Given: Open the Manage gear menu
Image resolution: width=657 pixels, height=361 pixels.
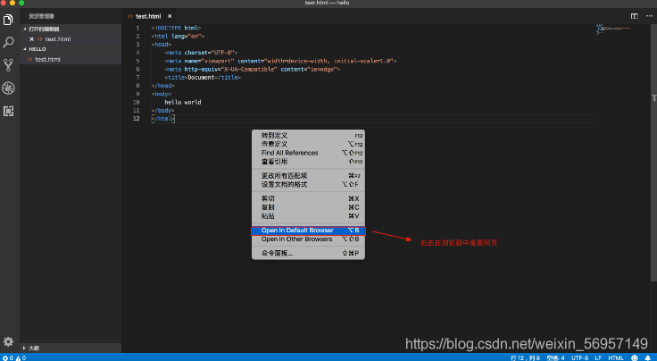Looking at the screenshot, I should click(x=8, y=341).
